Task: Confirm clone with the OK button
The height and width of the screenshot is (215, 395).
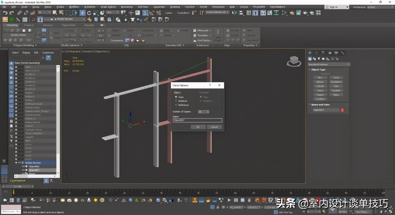Action: pos(198,127)
